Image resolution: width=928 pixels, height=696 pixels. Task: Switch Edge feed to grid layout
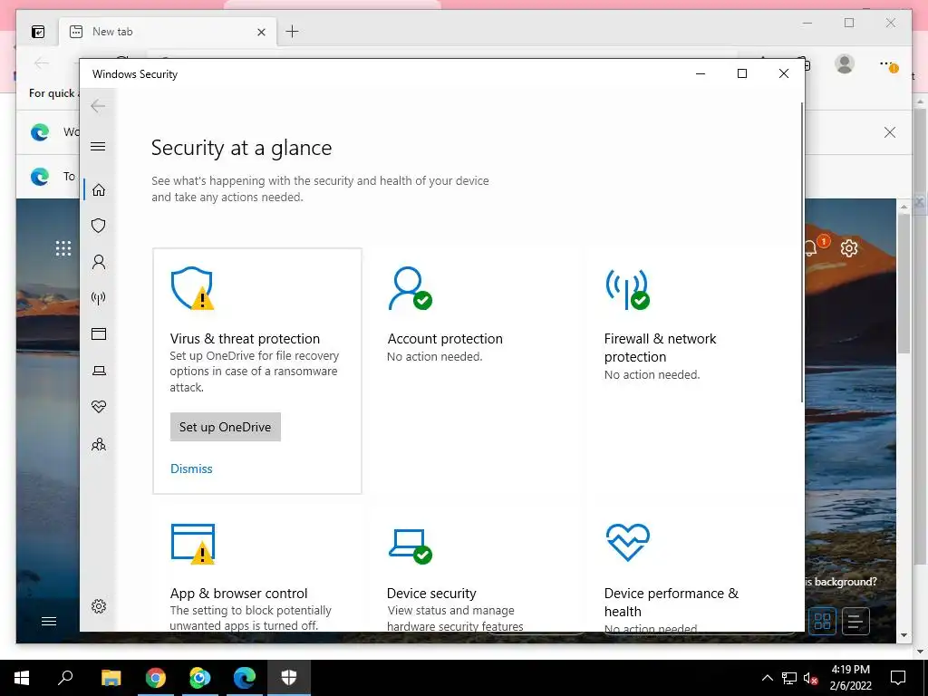(x=823, y=621)
